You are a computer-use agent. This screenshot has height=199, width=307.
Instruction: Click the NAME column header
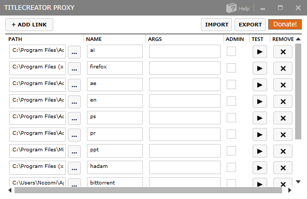tap(94, 39)
